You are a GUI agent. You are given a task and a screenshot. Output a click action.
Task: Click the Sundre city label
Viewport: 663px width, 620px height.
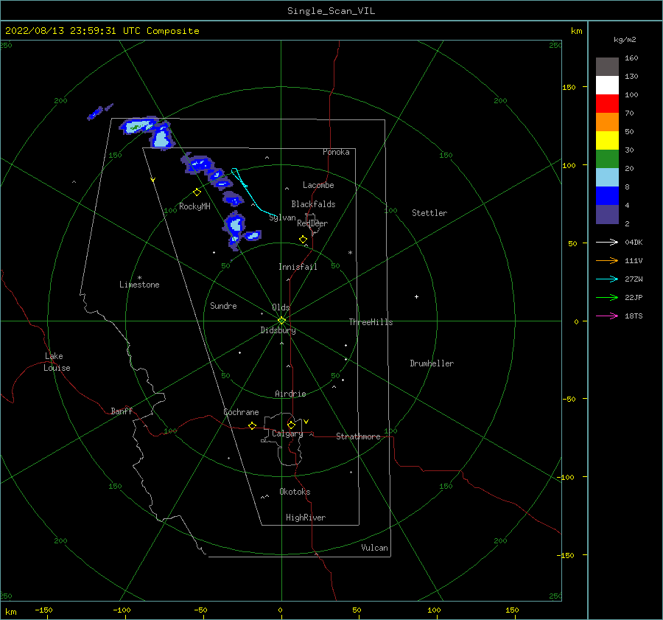(x=223, y=305)
